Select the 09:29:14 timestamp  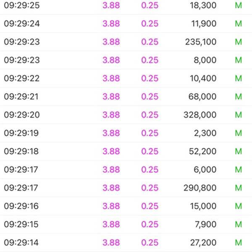click(21, 242)
